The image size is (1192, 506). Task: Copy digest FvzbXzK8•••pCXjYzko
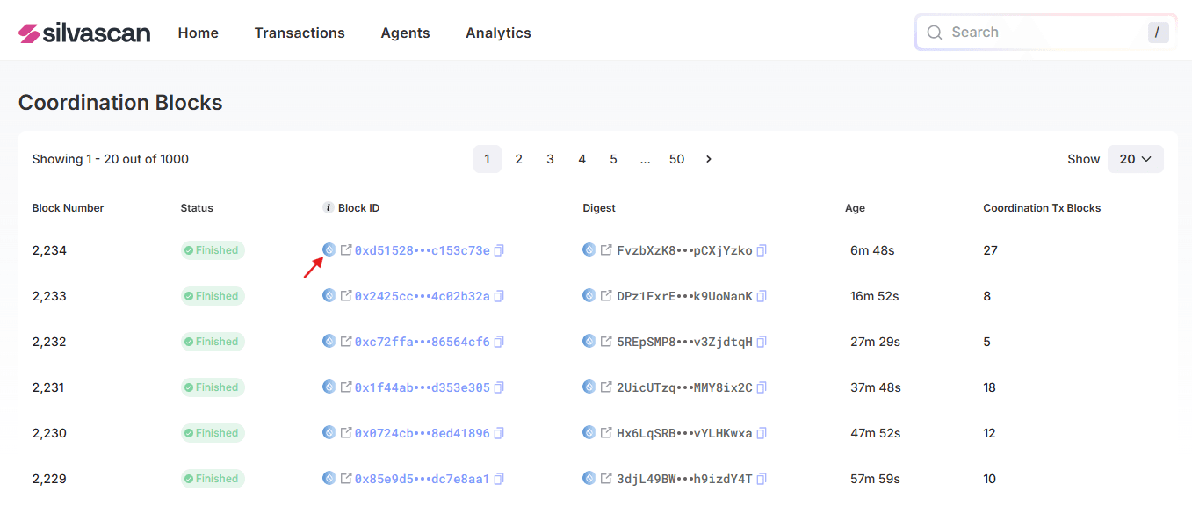(x=762, y=250)
